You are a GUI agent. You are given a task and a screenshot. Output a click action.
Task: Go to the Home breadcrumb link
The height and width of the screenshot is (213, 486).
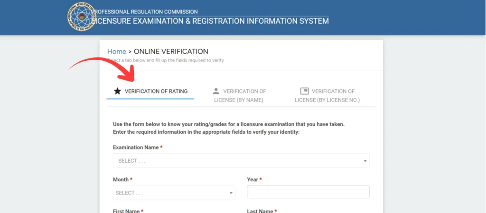117,51
